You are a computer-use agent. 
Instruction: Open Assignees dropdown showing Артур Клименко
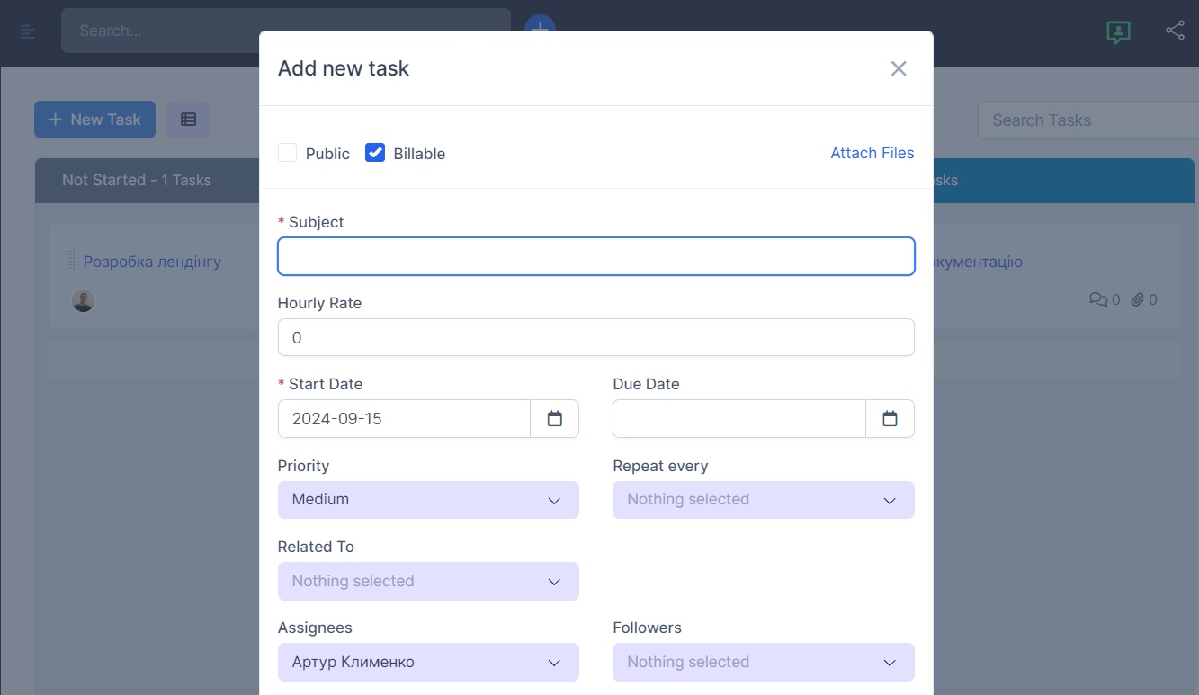[428, 663]
